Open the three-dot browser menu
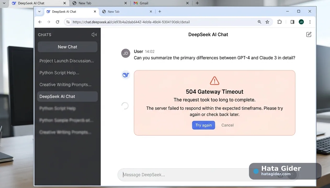330x188 pixels. coord(310,22)
